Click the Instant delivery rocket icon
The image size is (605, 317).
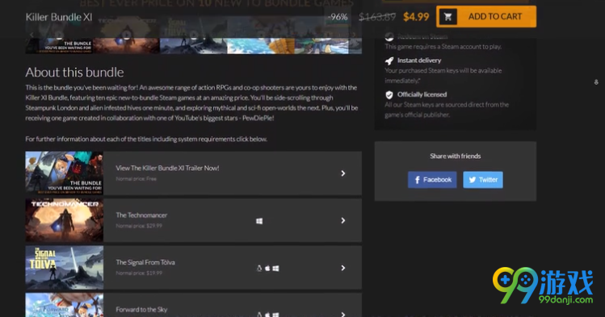[389, 60]
